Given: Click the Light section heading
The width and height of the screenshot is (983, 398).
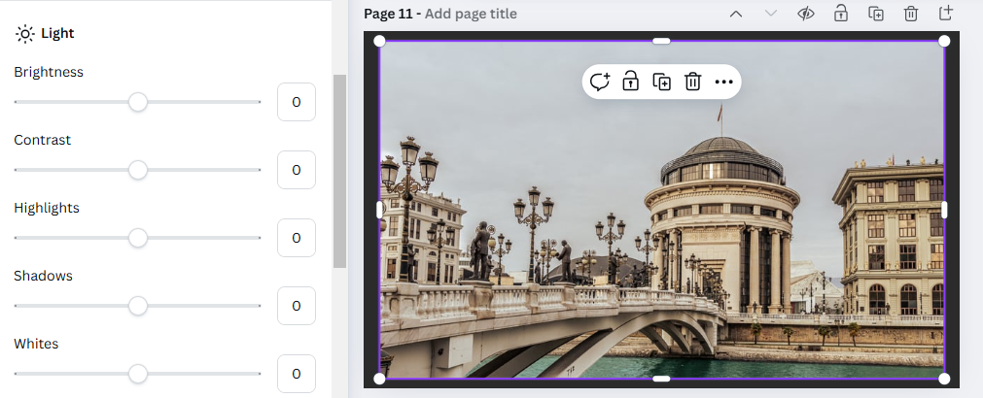Looking at the screenshot, I should [57, 34].
